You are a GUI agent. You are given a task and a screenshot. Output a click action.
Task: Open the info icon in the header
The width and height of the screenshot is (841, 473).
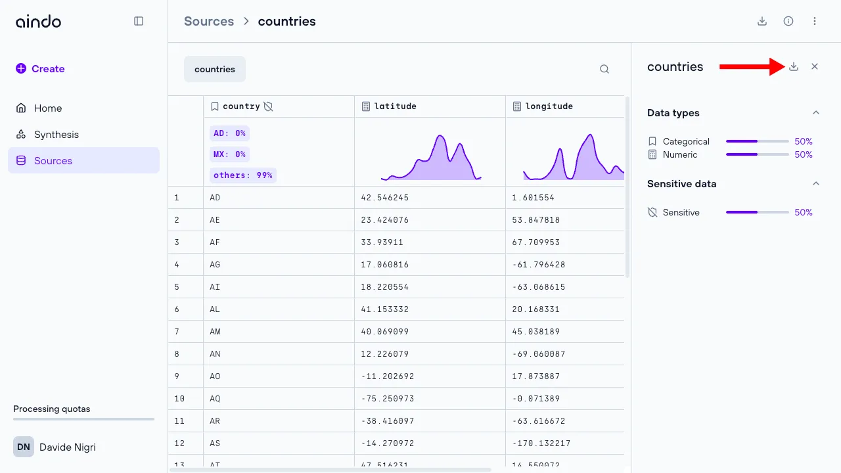(x=788, y=21)
